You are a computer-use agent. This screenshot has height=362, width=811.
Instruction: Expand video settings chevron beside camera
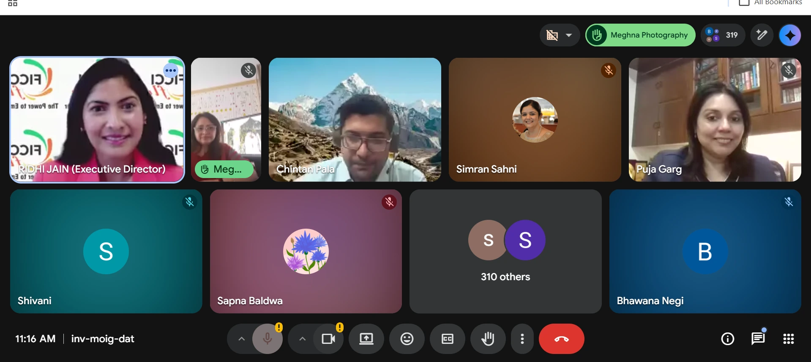(x=302, y=339)
